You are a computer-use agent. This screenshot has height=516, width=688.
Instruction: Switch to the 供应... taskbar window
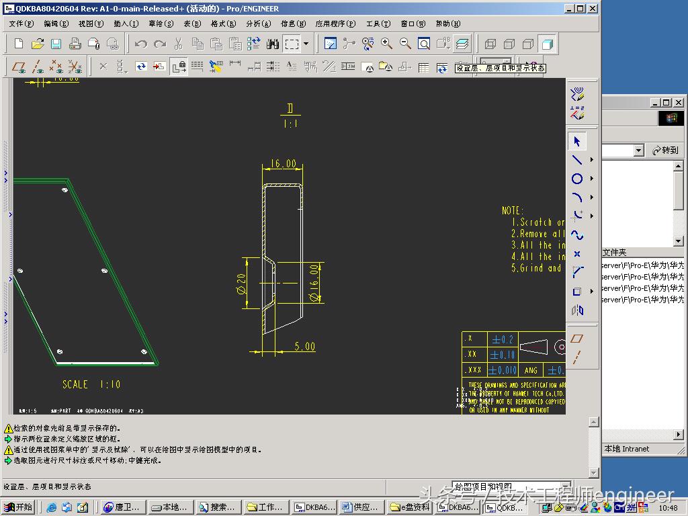(360, 507)
